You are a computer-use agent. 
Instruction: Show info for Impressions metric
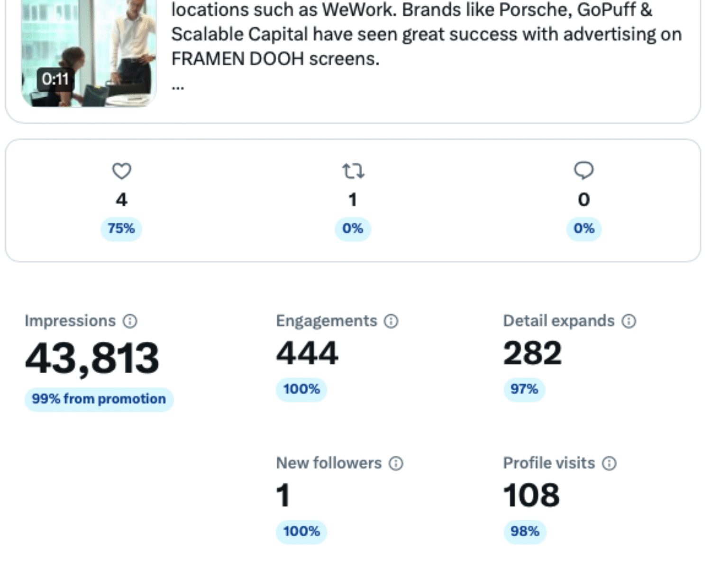point(130,321)
